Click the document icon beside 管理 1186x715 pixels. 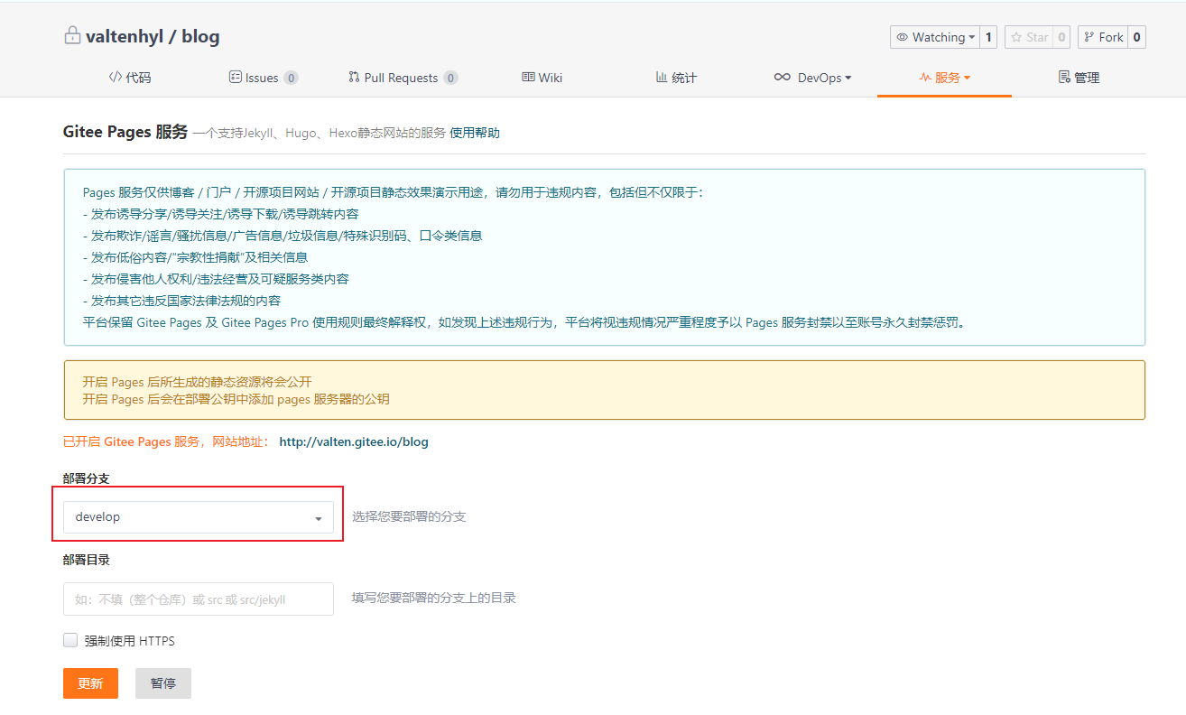1064,78
